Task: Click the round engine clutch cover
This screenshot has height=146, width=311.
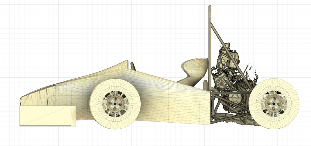Action: (234, 98)
